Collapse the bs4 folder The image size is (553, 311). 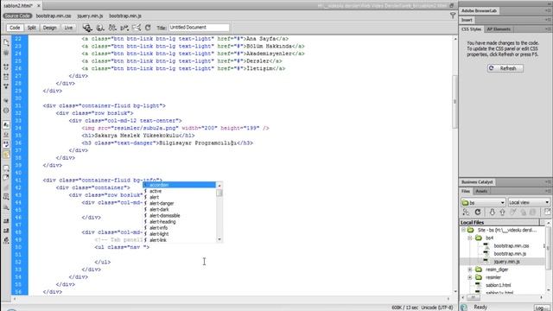(x=470, y=238)
